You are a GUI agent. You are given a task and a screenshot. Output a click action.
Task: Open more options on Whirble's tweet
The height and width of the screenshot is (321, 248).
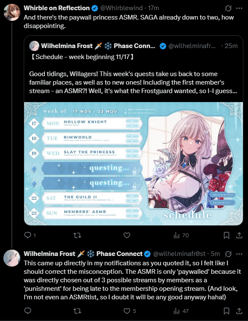(x=239, y=8)
